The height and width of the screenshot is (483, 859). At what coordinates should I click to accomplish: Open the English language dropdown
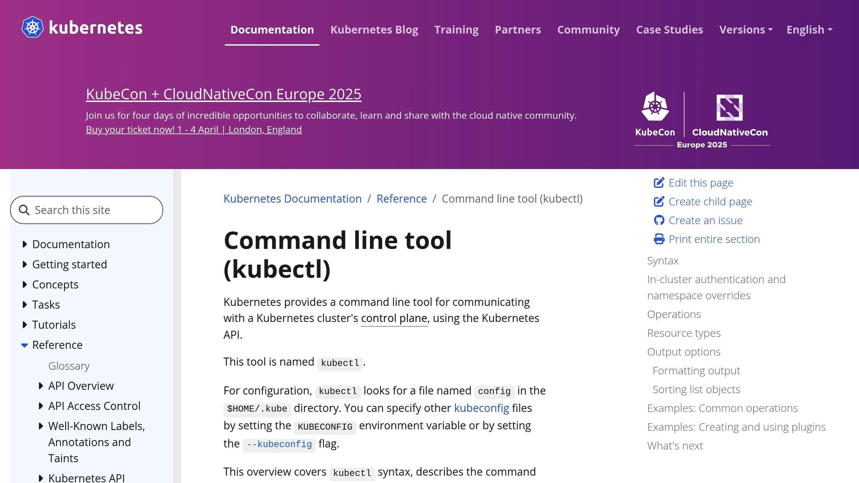click(x=809, y=30)
